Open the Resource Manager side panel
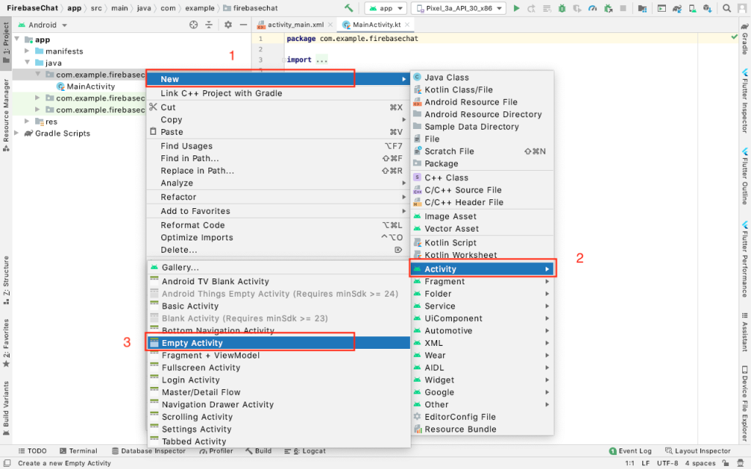The height and width of the screenshot is (469, 751). tap(6, 115)
